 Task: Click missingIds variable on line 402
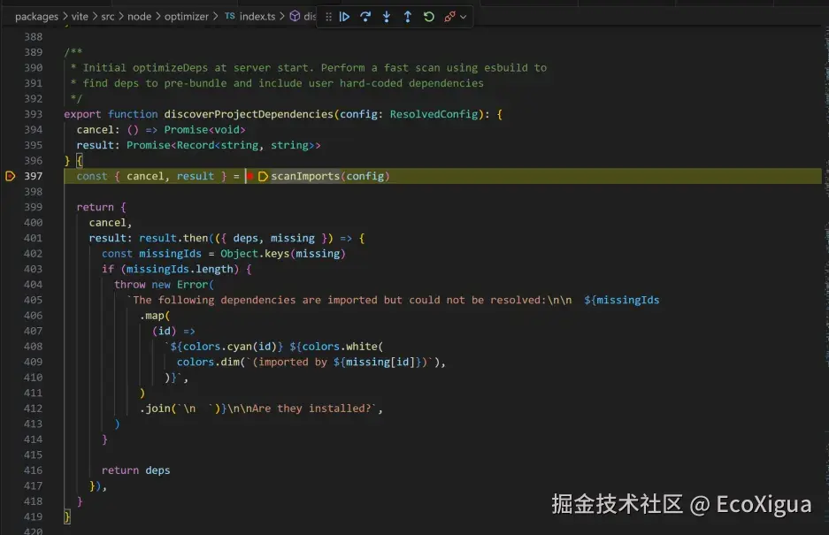click(170, 254)
